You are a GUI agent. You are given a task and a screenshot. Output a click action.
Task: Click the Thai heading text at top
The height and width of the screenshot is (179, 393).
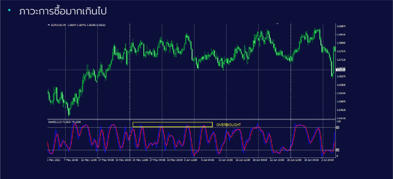(63, 11)
